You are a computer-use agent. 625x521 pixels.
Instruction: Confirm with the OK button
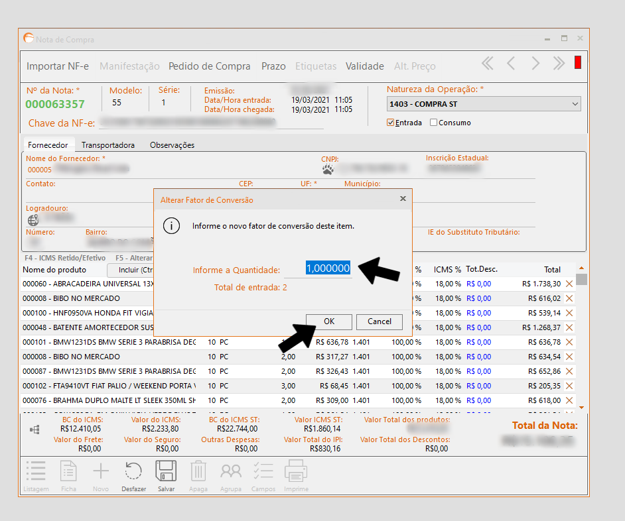(329, 321)
